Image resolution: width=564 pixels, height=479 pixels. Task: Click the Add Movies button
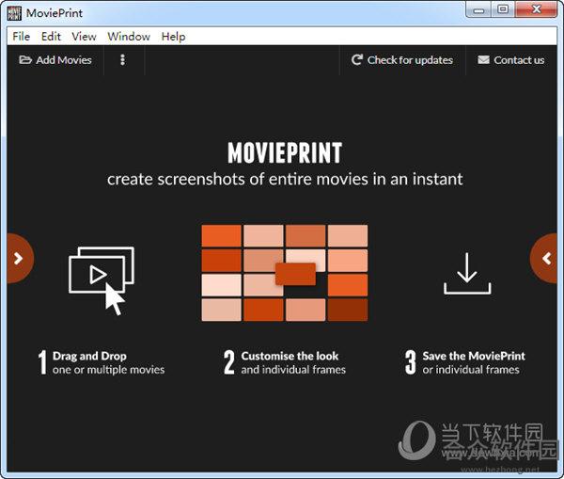[x=55, y=60]
